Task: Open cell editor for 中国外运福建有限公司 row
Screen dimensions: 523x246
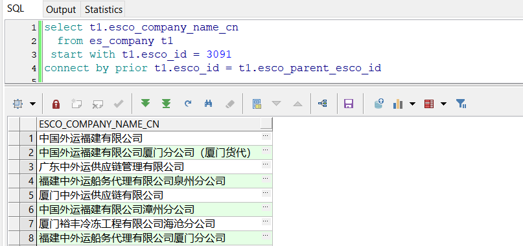Action: [x=266, y=136]
